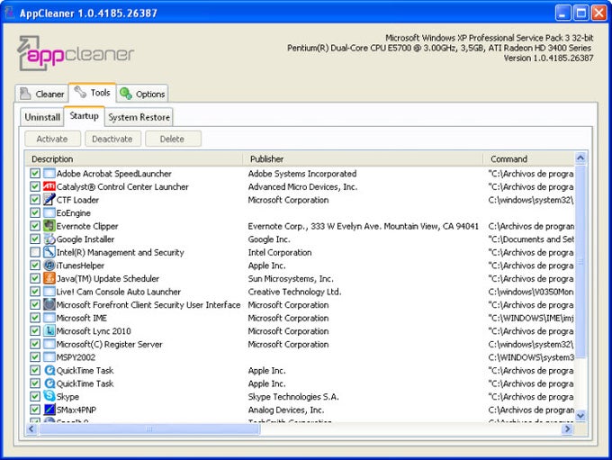Click the Microsoft Forefront Client Security icon
This screenshot has width=612, height=460.
(49, 304)
